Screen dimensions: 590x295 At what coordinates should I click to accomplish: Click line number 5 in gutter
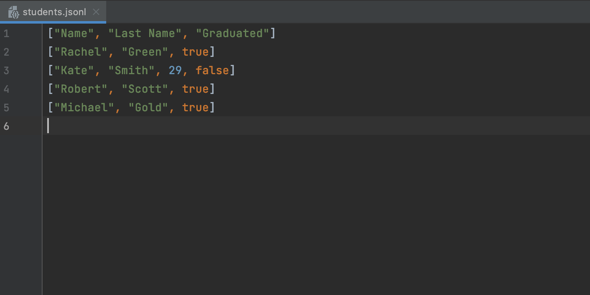tap(6, 107)
